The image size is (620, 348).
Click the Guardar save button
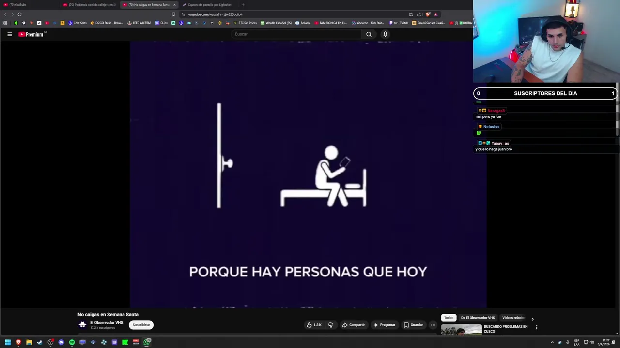(x=414, y=325)
